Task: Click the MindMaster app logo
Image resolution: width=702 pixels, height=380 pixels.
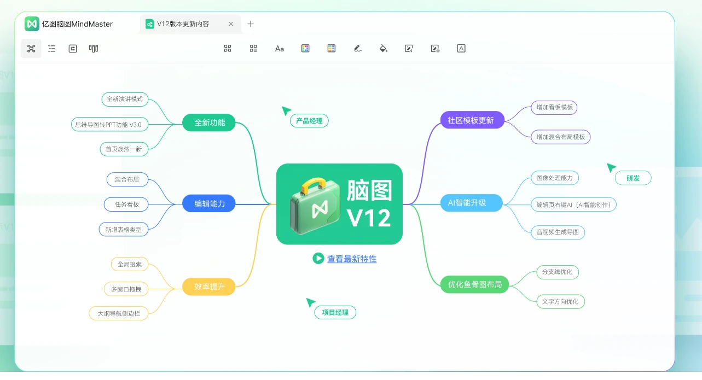Action: click(x=32, y=24)
